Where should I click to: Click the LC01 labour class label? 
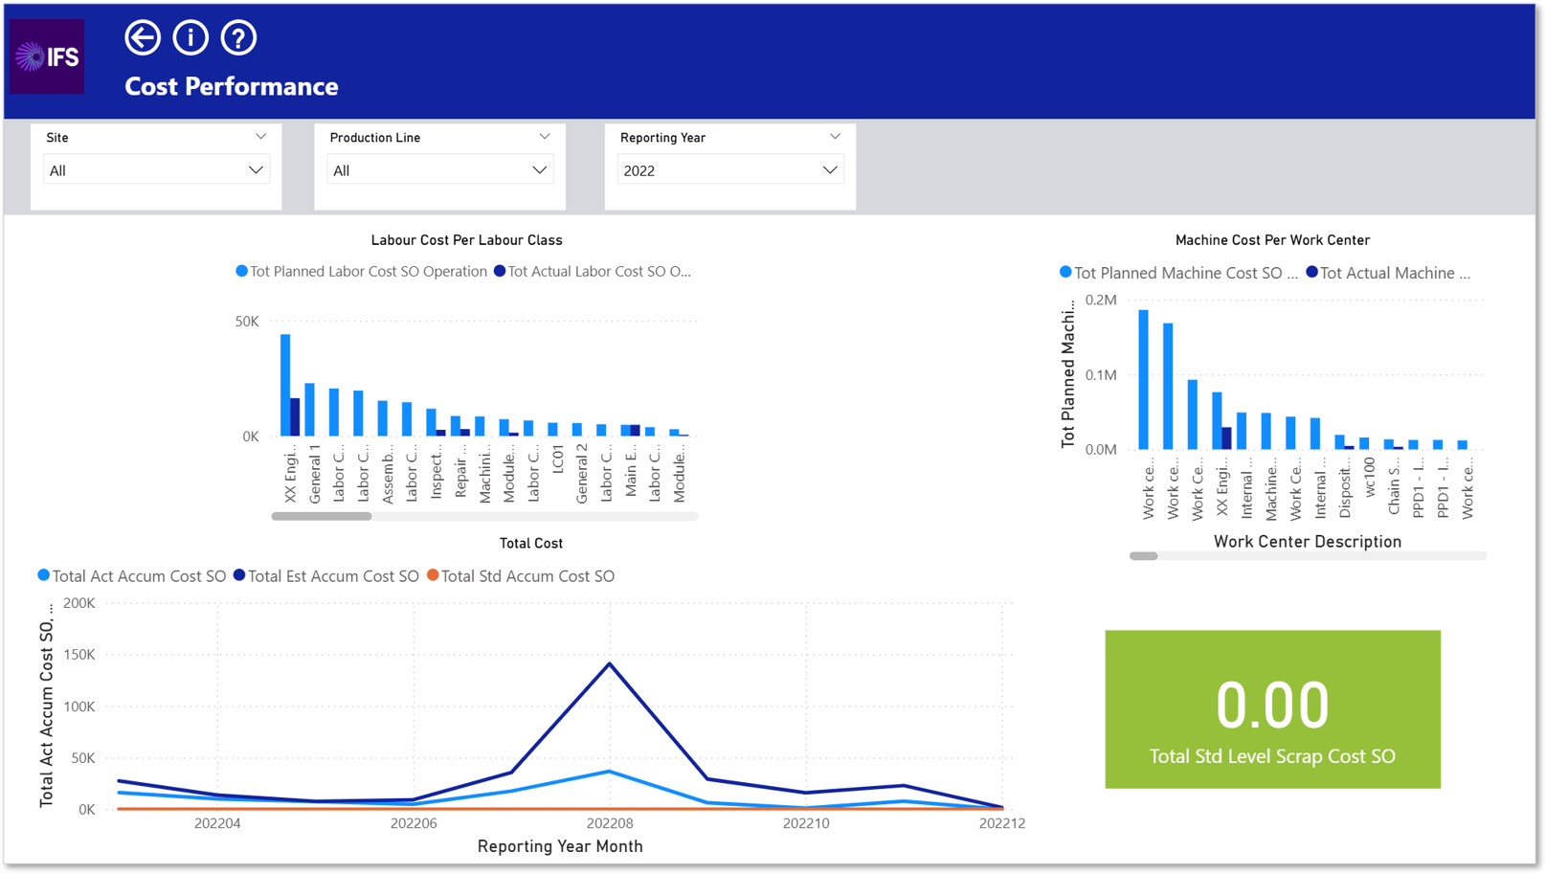click(x=557, y=459)
